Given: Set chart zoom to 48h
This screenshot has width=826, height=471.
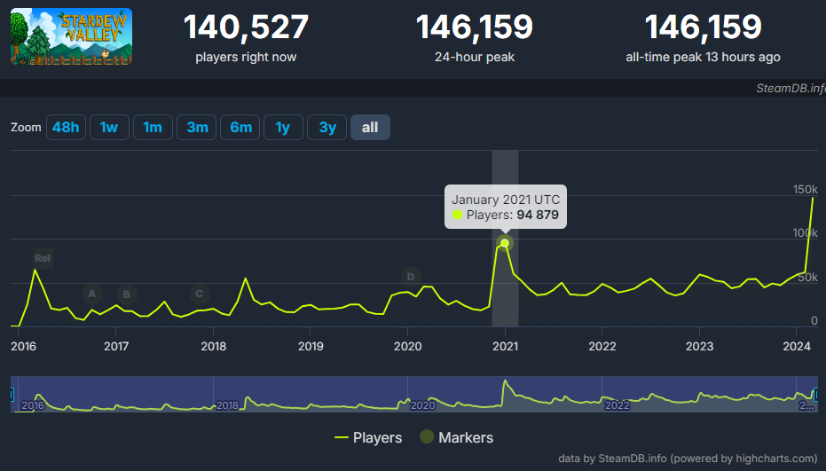Looking at the screenshot, I should click(66, 128).
